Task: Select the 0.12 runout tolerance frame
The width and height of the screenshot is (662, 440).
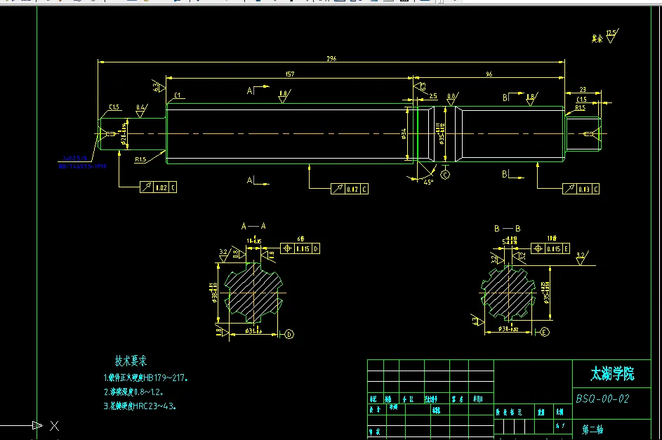Action: click(350, 189)
